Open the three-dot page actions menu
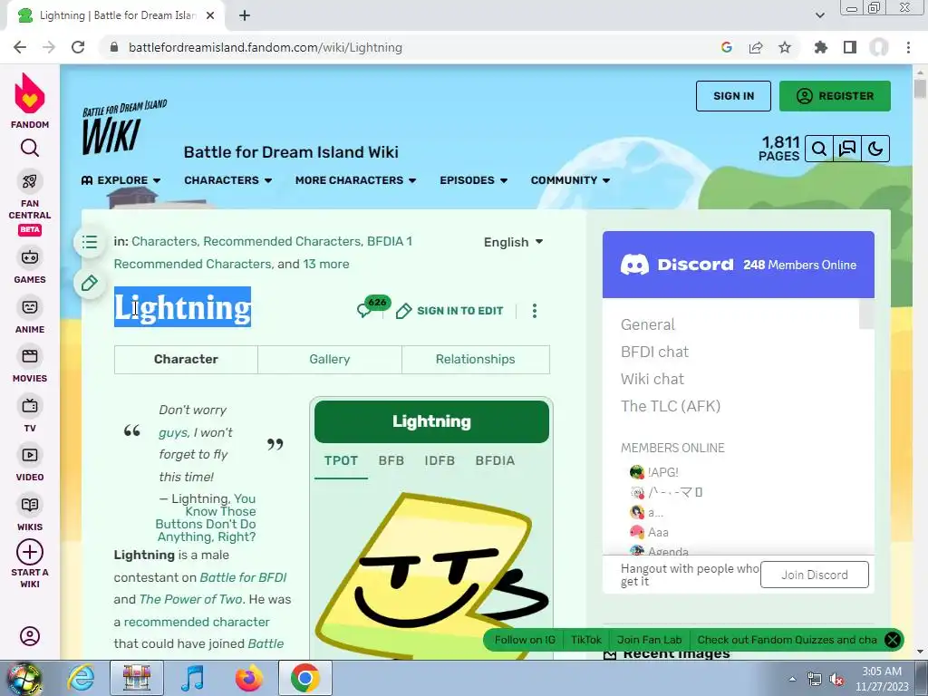This screenshot has height=696, width=928. (535, 311)
